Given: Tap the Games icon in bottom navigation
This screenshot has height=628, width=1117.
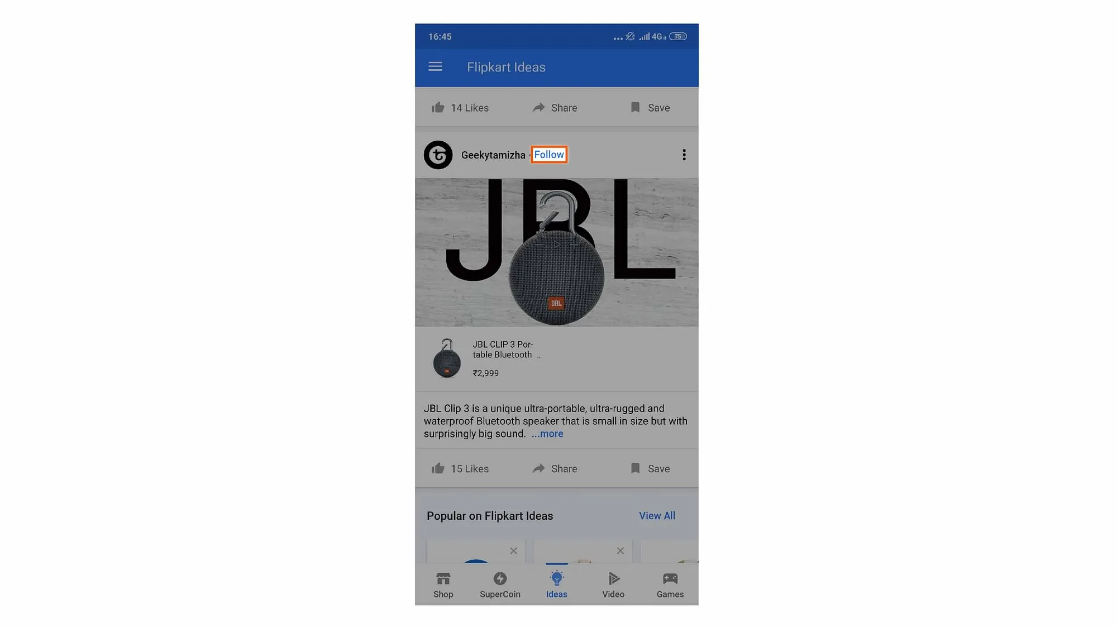Looking at the screenshot, I should pos(670,584).
